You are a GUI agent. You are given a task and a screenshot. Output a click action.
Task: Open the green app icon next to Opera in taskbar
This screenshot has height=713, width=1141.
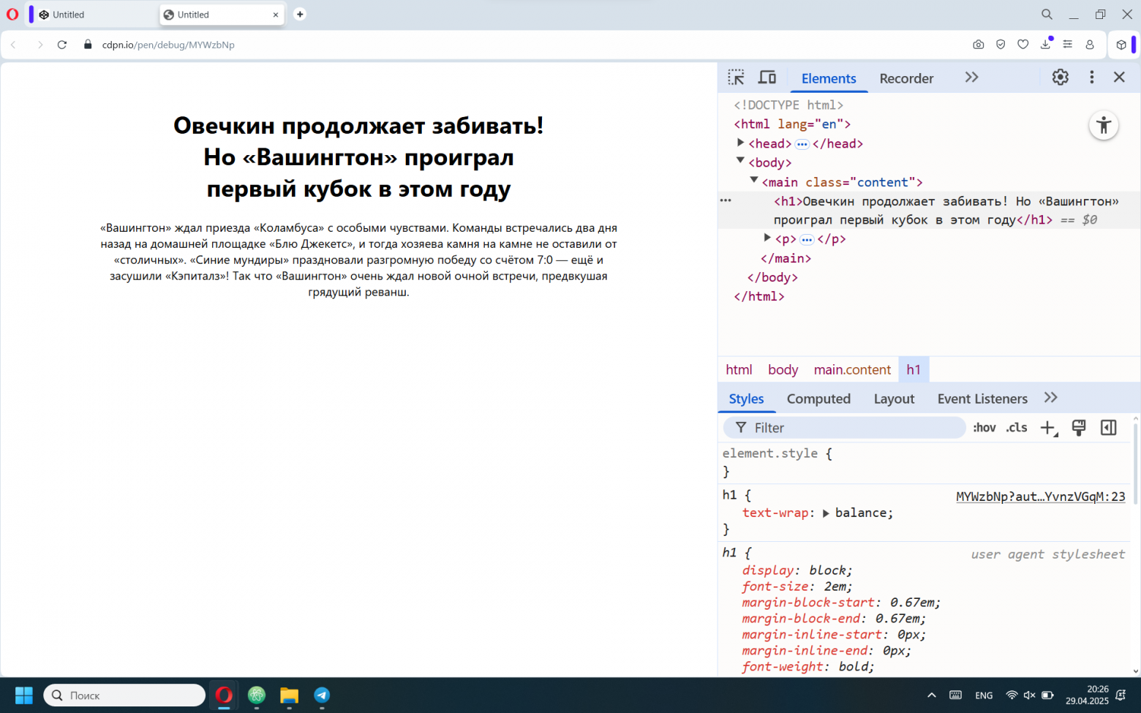pyautogui.click(x=257, y=695)
